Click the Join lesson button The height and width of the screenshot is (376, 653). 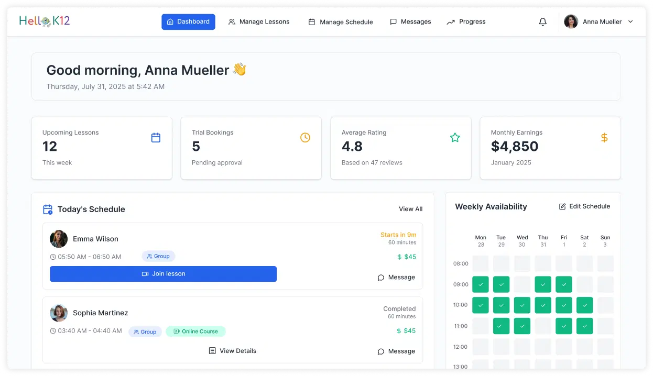click(163, 274)
